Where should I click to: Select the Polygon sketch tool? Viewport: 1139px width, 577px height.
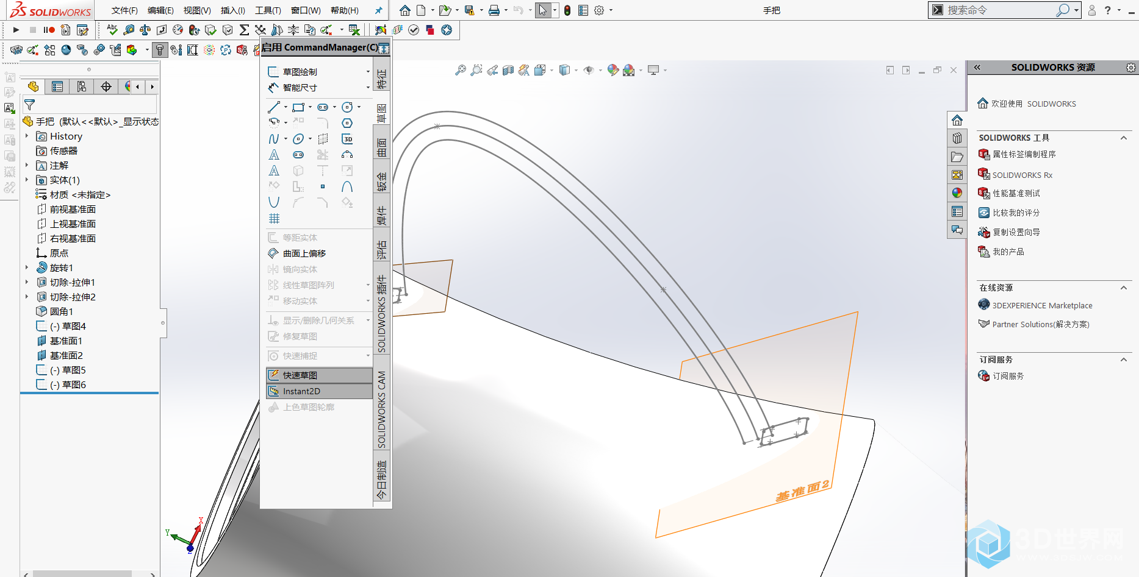coord(347,123)
